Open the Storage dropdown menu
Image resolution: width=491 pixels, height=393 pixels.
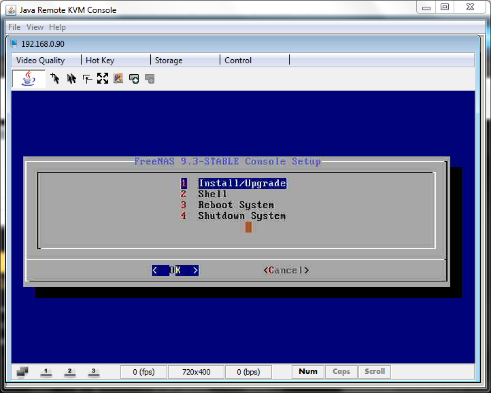[169, 61]
